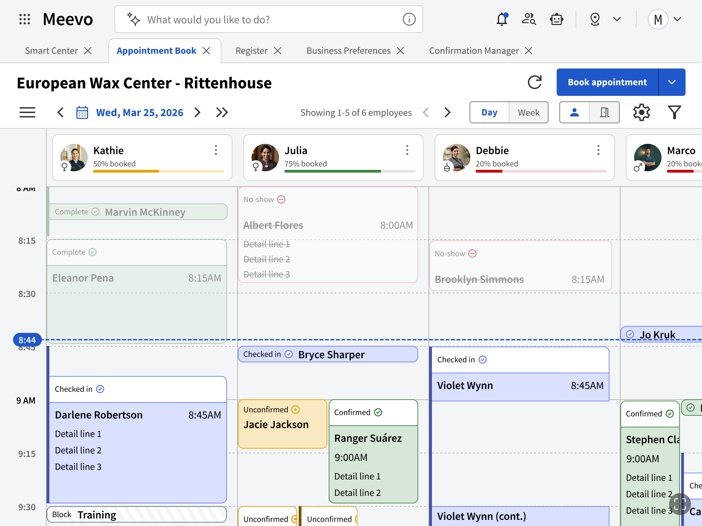Screen dimensions: 702x526
Task: Open Julia's options menu
Action: 407,150
